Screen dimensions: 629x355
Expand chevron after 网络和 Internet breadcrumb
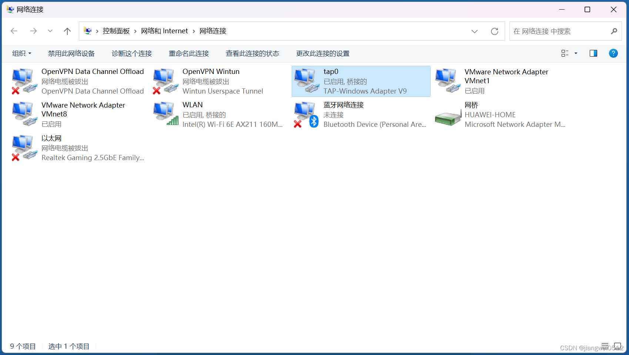[194, 31]
